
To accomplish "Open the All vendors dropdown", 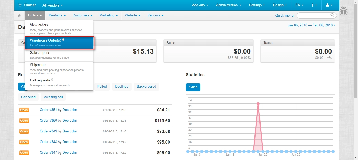I will [53, 5].
